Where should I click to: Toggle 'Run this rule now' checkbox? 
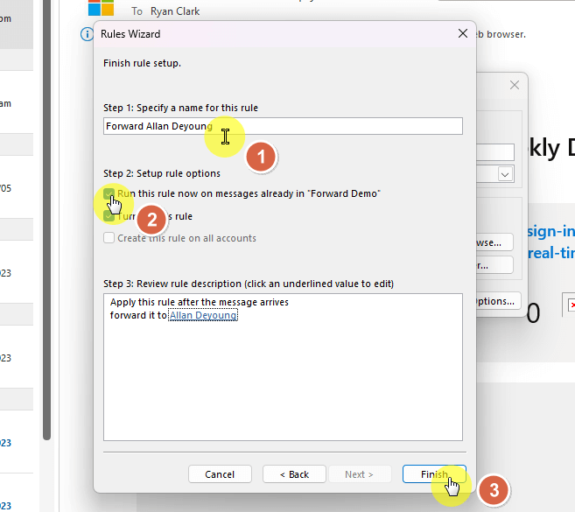[x=109, y=193]
